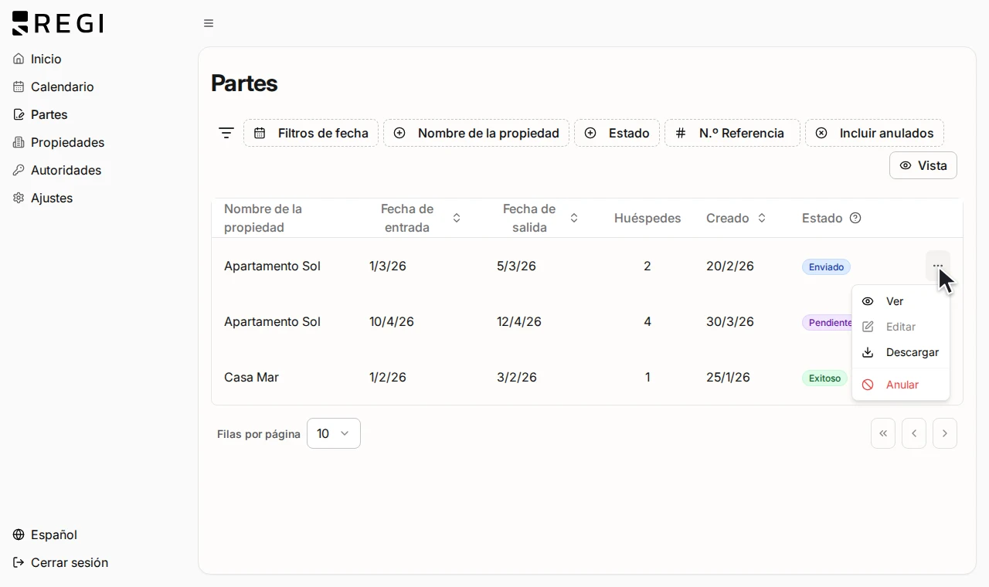The image size is (989, 587).
Task: Click the 20/2/26 created date cell
Action: click(x=730, y=266)
